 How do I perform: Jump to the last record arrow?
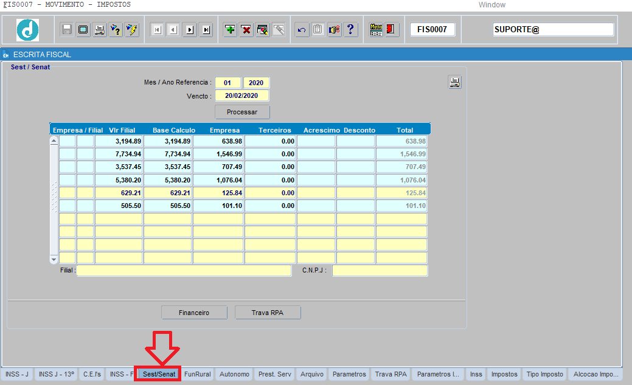(x=206, y=30)
